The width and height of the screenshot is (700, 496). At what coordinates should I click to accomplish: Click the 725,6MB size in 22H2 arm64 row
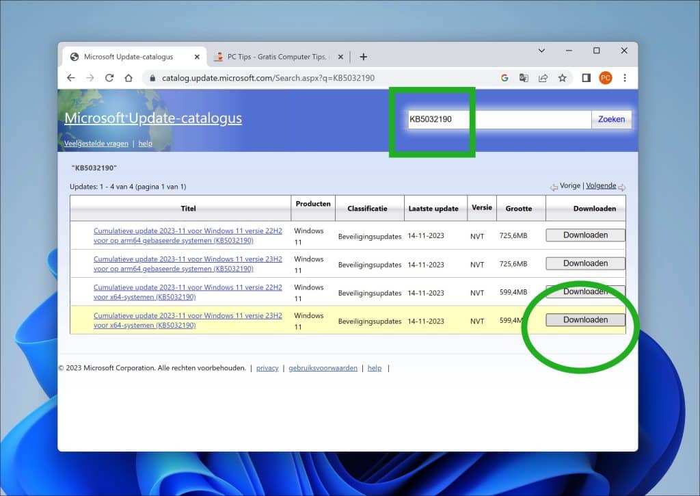[x=513, y=235]
